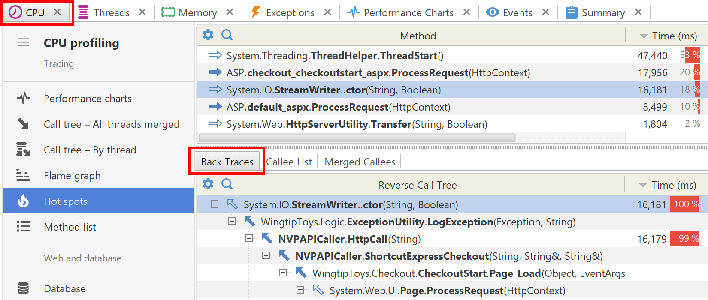The height and width of the screenshot is (300, 708).
Task: Open the Method list view
Action: tap(98, 227)
